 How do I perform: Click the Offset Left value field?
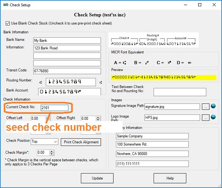38,118
